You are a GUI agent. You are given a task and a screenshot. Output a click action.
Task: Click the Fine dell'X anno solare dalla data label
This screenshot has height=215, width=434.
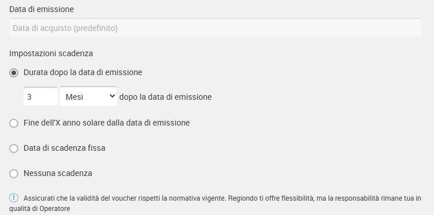pyautogui.click(x=107, y=123)
